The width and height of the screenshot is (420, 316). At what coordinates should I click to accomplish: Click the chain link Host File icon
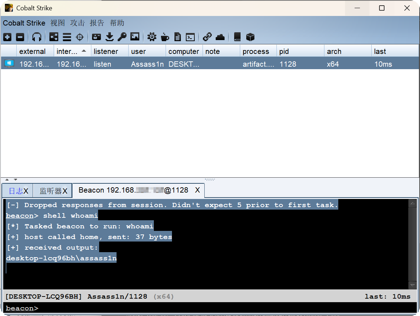point(207,37)
